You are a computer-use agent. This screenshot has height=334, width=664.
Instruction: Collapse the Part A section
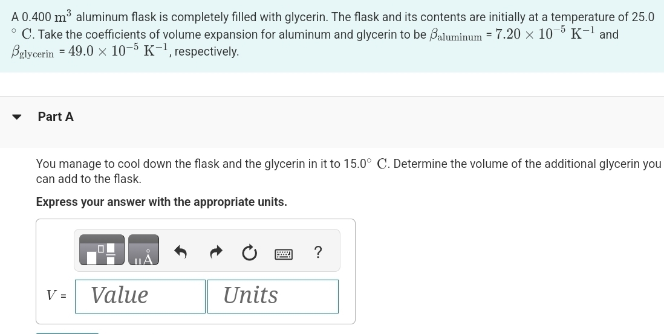pos(18,117)
